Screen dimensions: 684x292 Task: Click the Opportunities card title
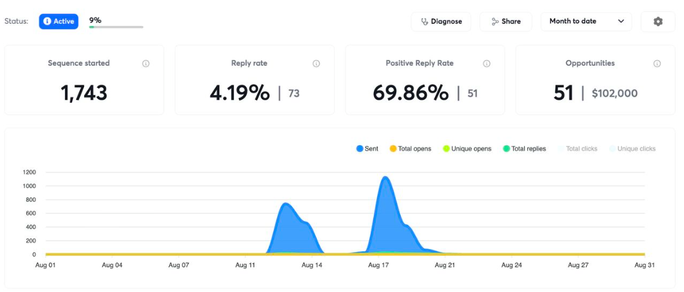coord(590,63)
